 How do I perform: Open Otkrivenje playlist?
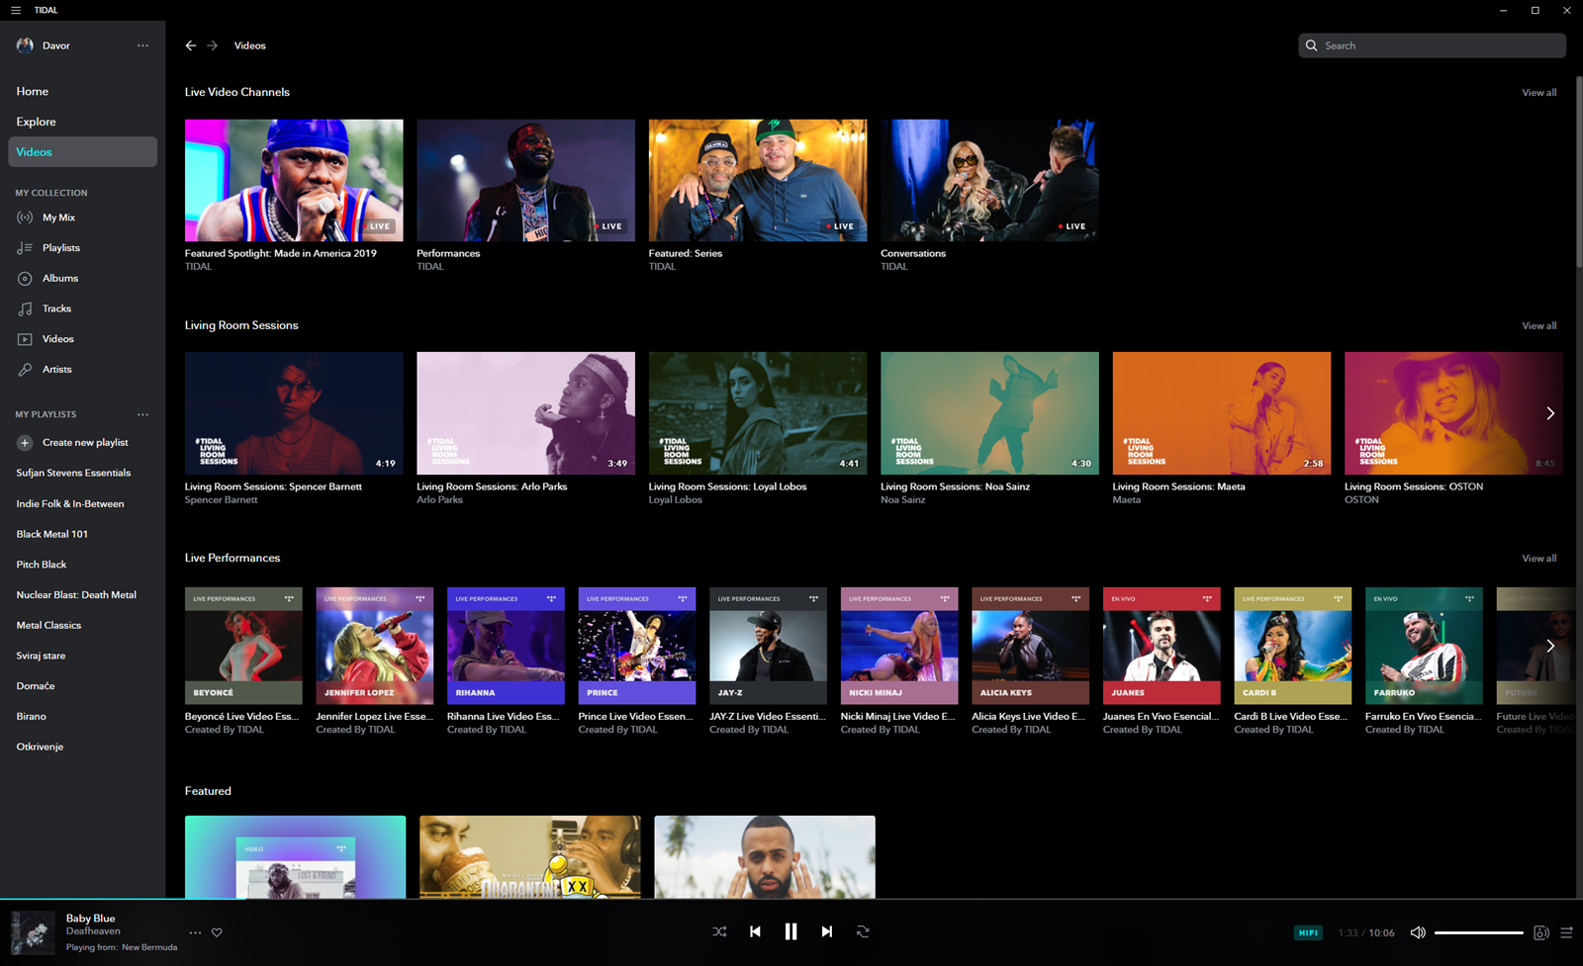pyautogui.click(x=40, y=746)
